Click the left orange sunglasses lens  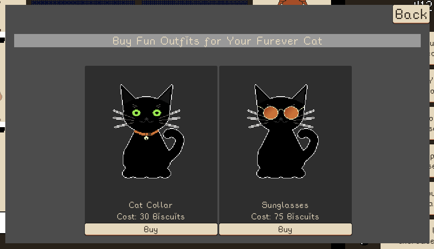click(270, 113)
